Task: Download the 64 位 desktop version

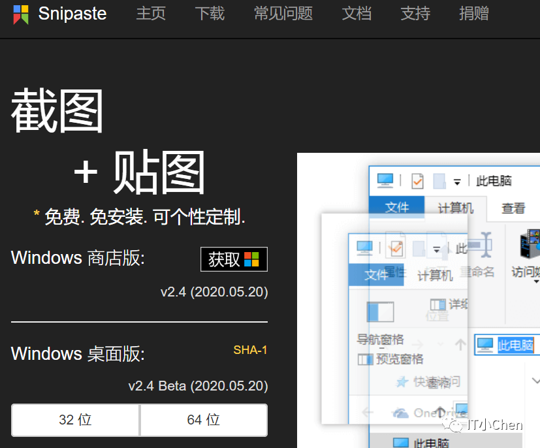Action: 204,420
